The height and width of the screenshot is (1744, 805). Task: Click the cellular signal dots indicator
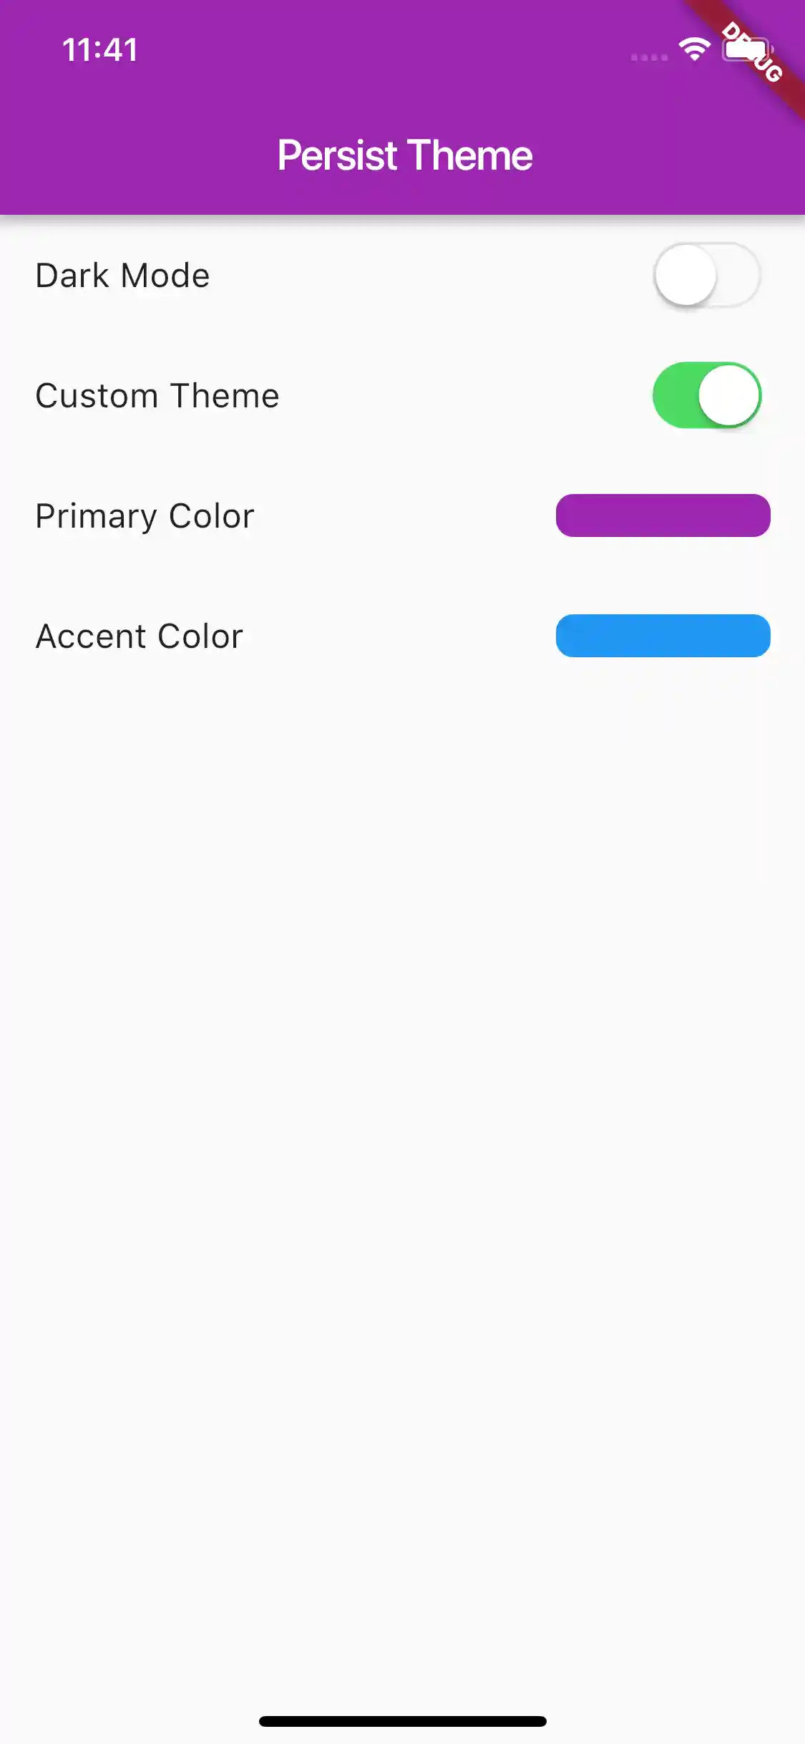click(x=649, y=57)
